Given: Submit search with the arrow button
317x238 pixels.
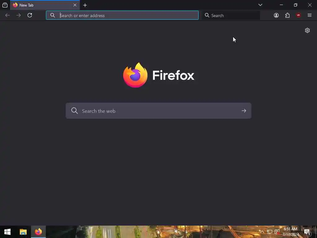Looking at the screenshot, I should (244, 111).
